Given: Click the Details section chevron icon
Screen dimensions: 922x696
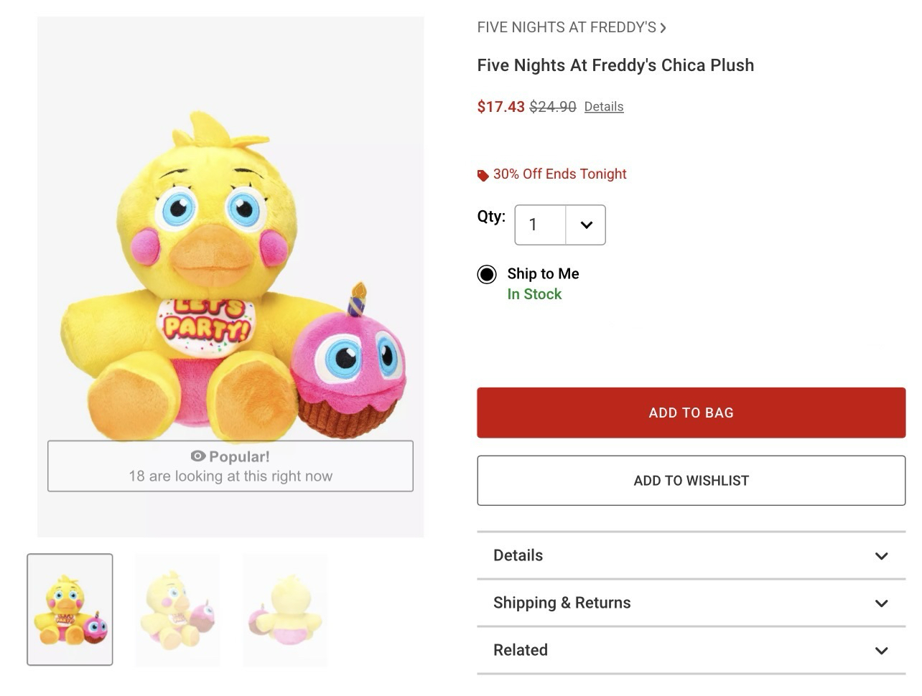Looking at the screenshot, I should (881, 556).
